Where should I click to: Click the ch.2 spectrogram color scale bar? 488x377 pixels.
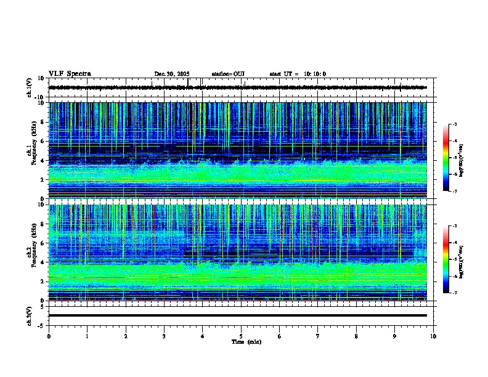tap(445, 259)
